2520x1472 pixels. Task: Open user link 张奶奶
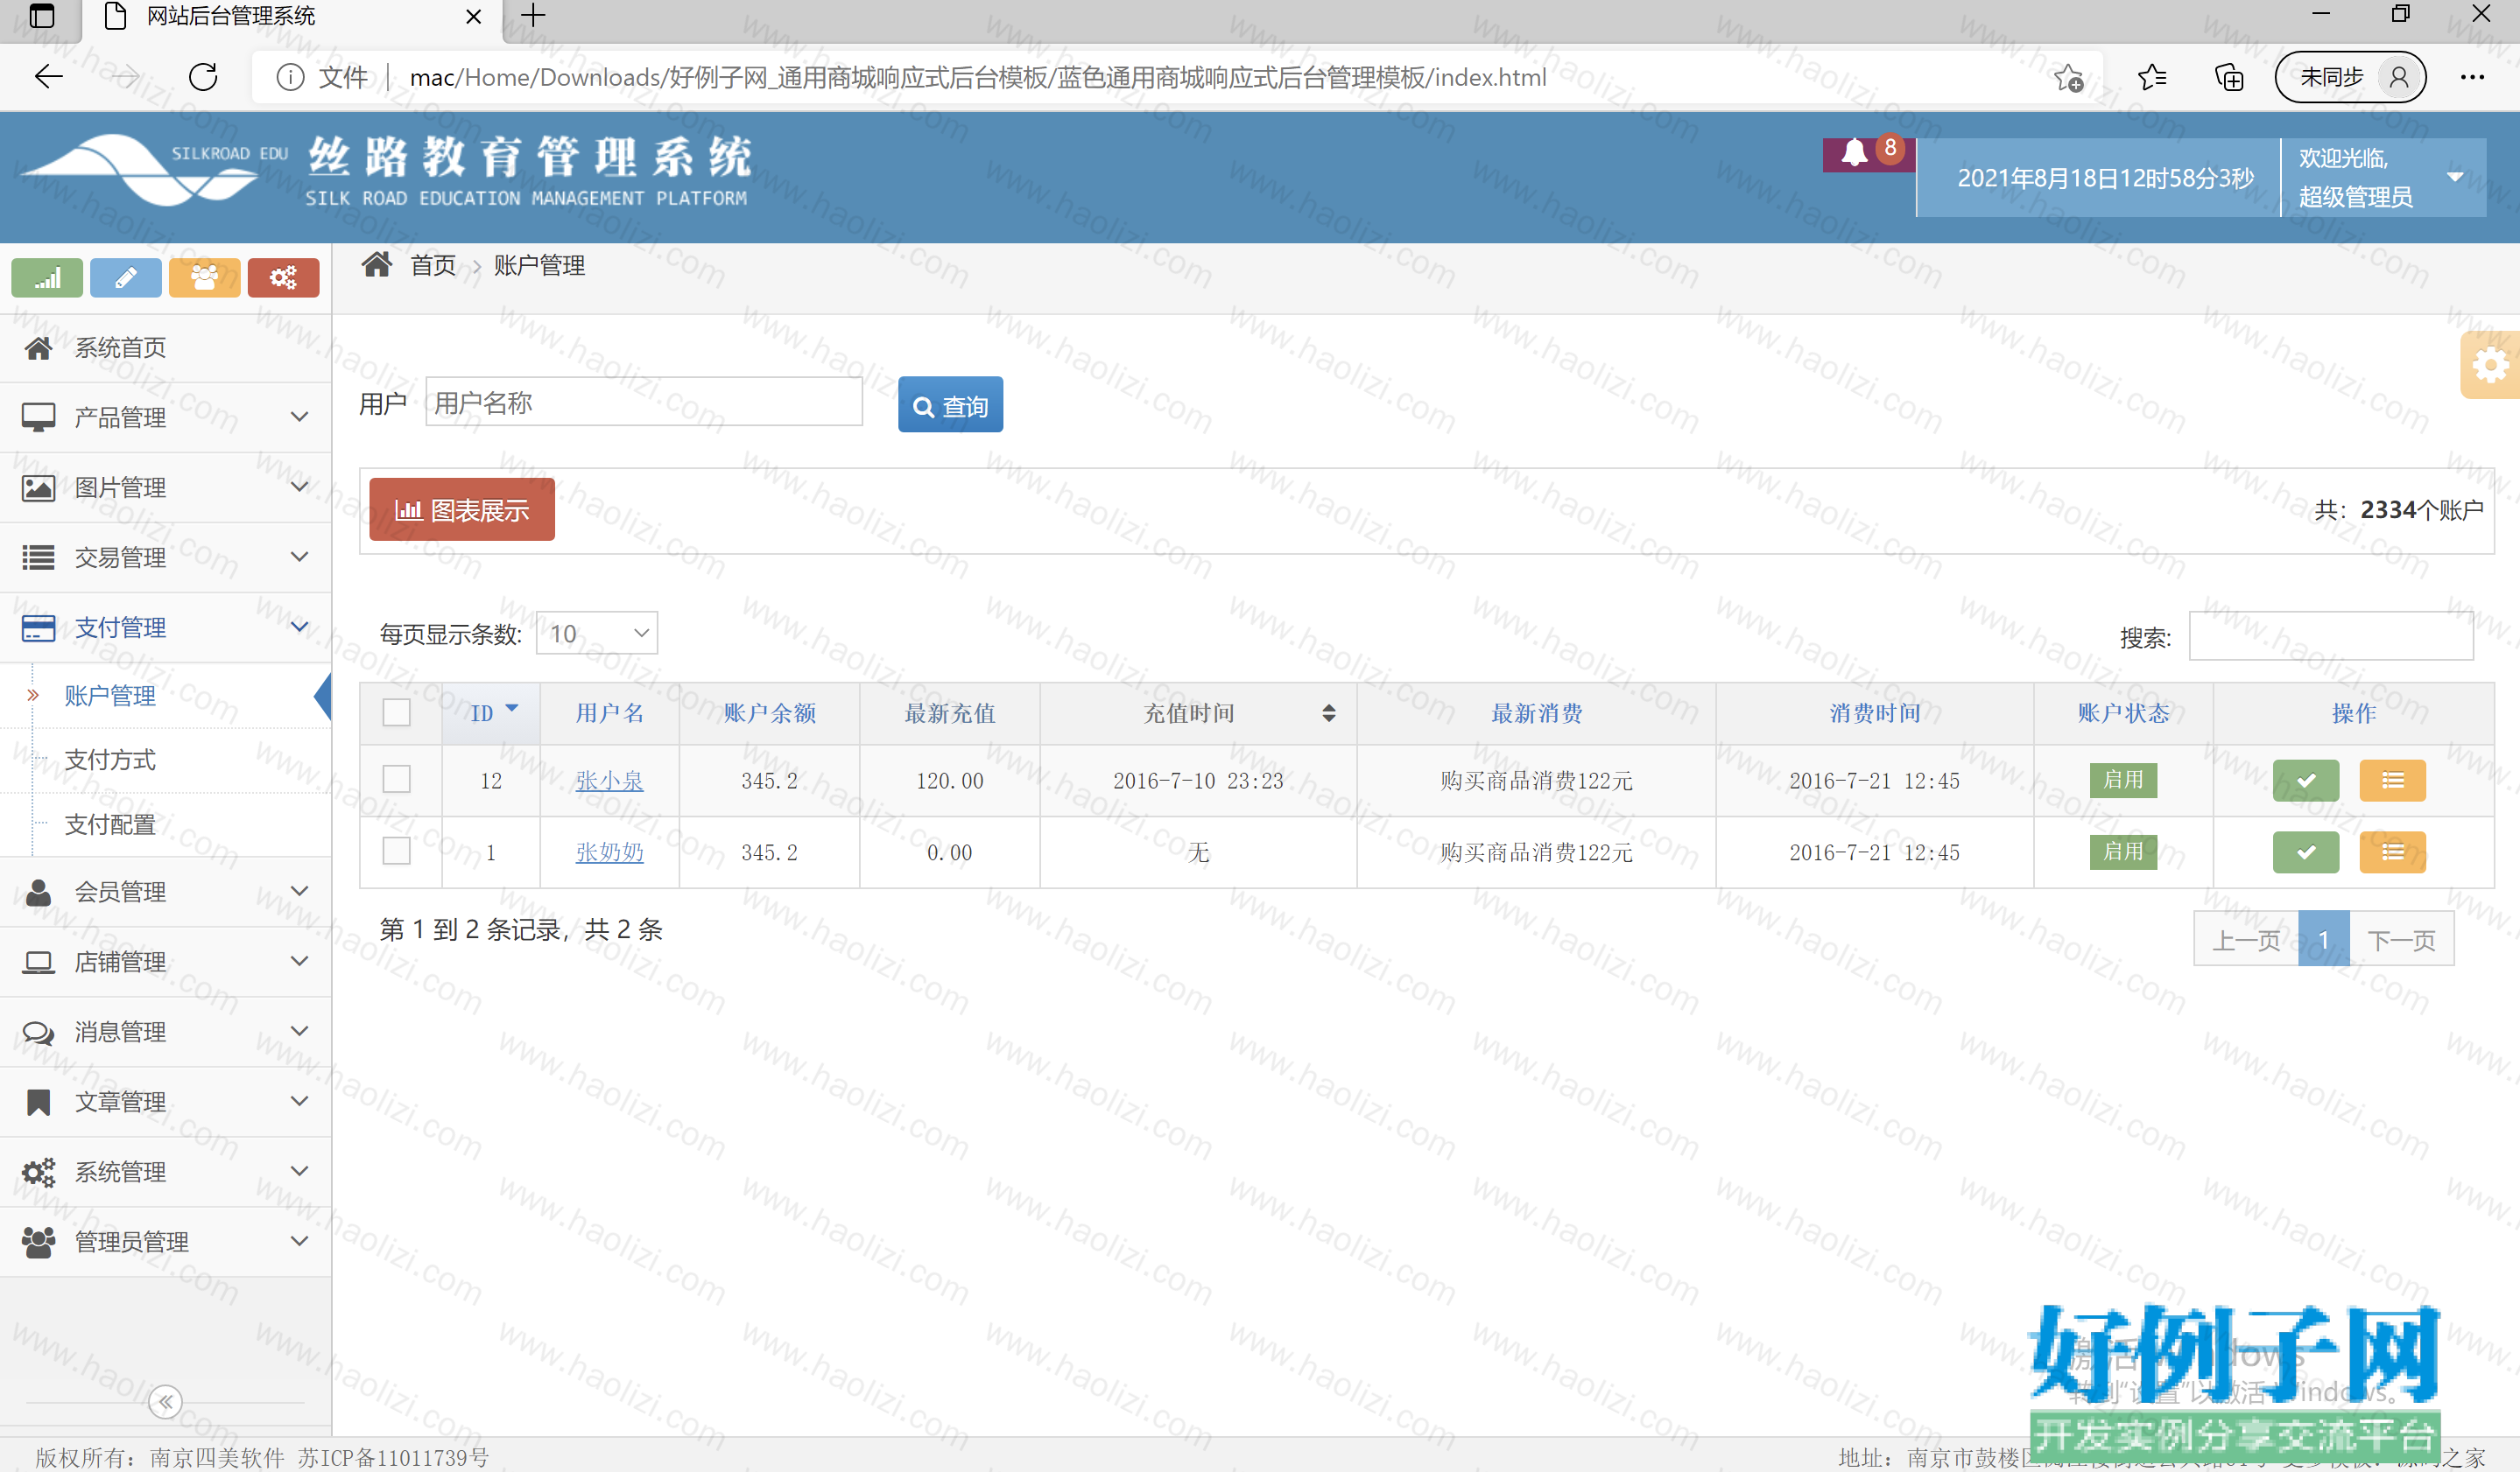pos(609,852)
